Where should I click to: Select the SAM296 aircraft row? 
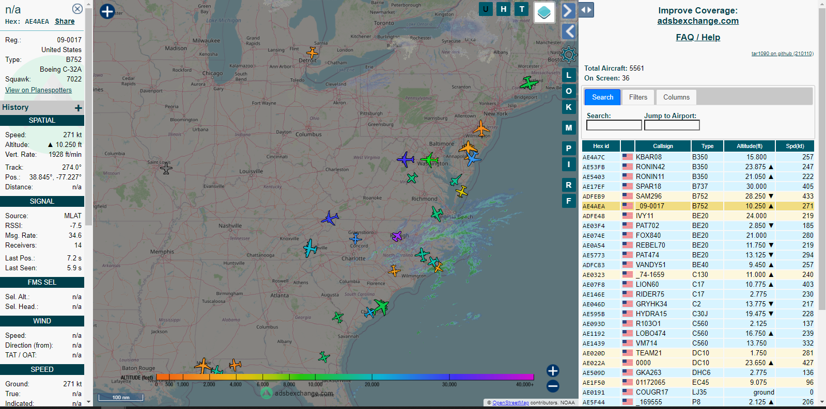click(x=698, y=196)
